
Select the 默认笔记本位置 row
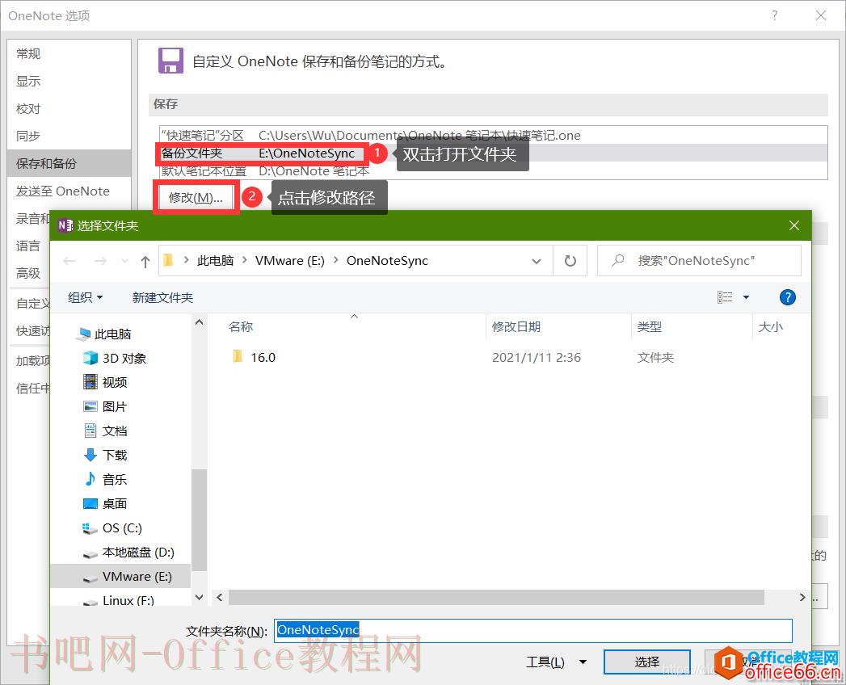coord(494,171)
